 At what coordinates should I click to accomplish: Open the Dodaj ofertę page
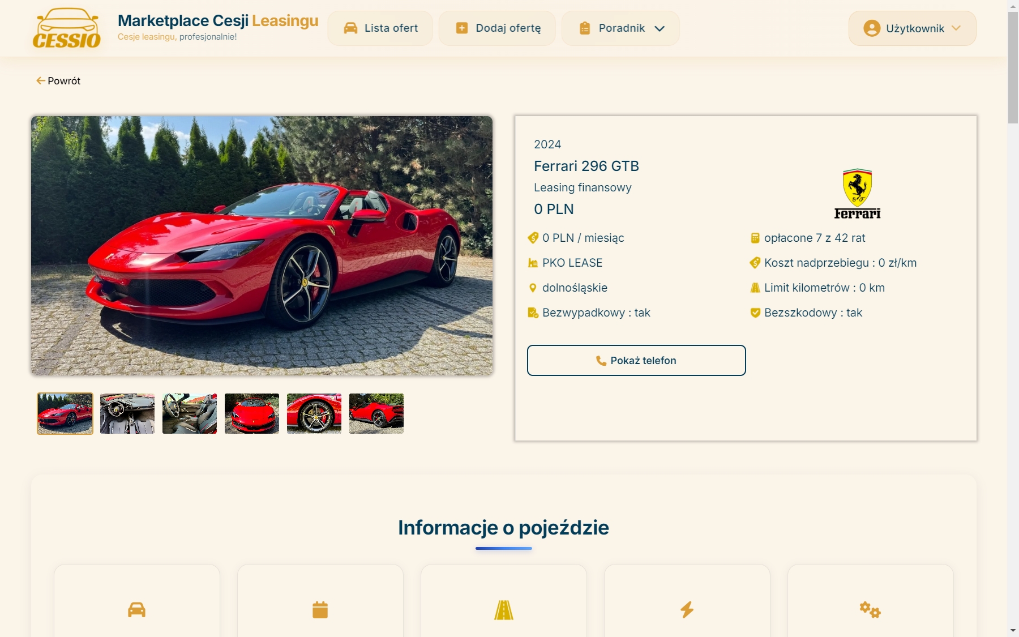click(497, 28)
